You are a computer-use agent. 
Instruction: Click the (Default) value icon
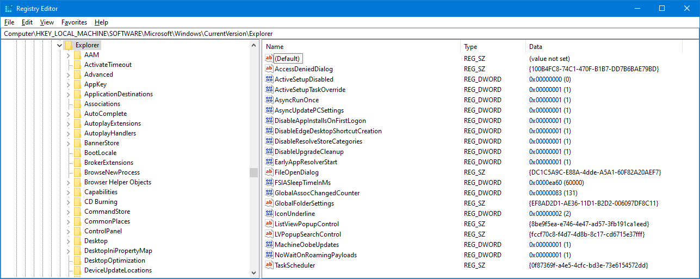tap(269, 59)
